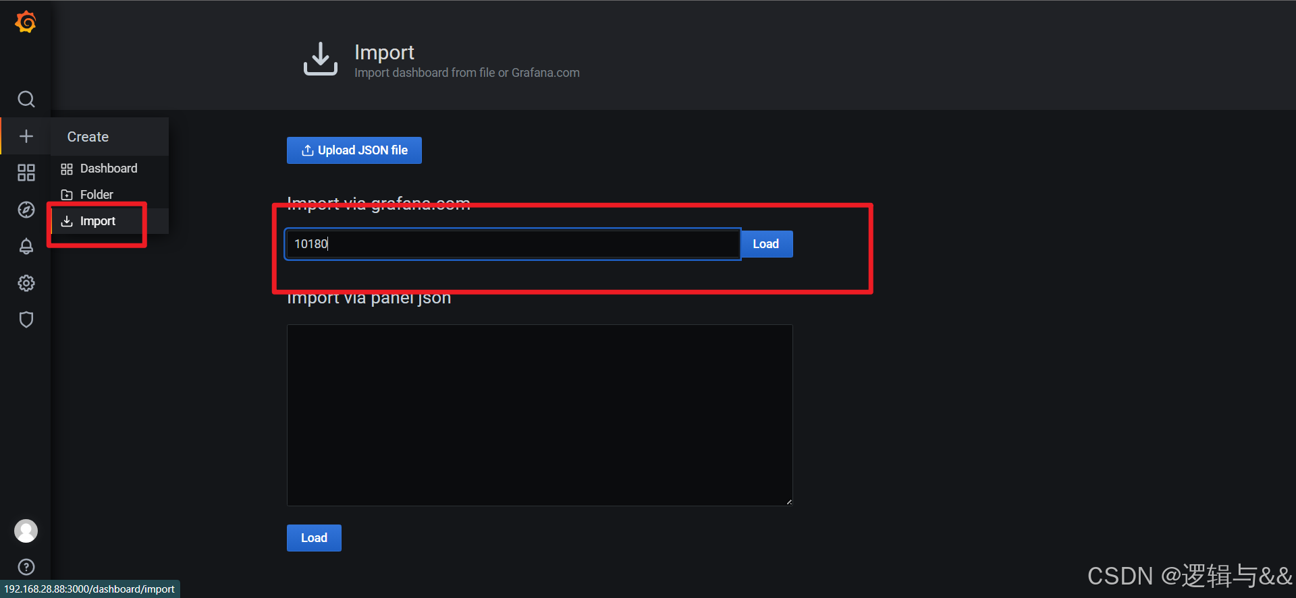The width and height of the screenshot is (1296, 598).
Task: Open the Dashboards four-squares sidebar icon
Action: coord(26,173)
